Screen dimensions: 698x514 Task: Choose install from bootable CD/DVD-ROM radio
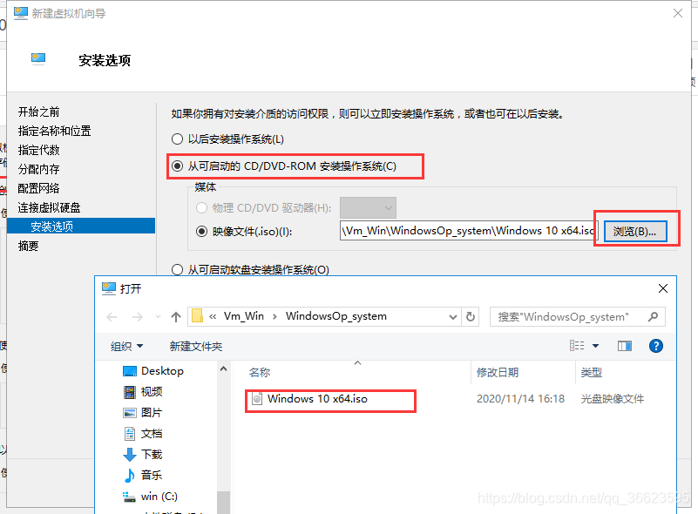pyautogui.click(x=177, y=166)
